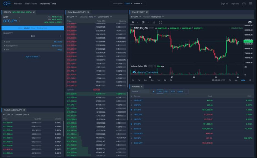
Task: Click Sign in to trade link
Action: coord(32,57)
